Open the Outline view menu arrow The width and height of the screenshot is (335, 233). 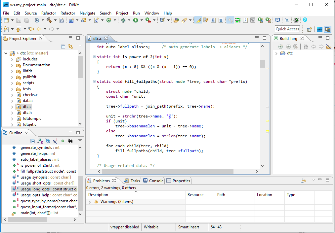[80, 140]
